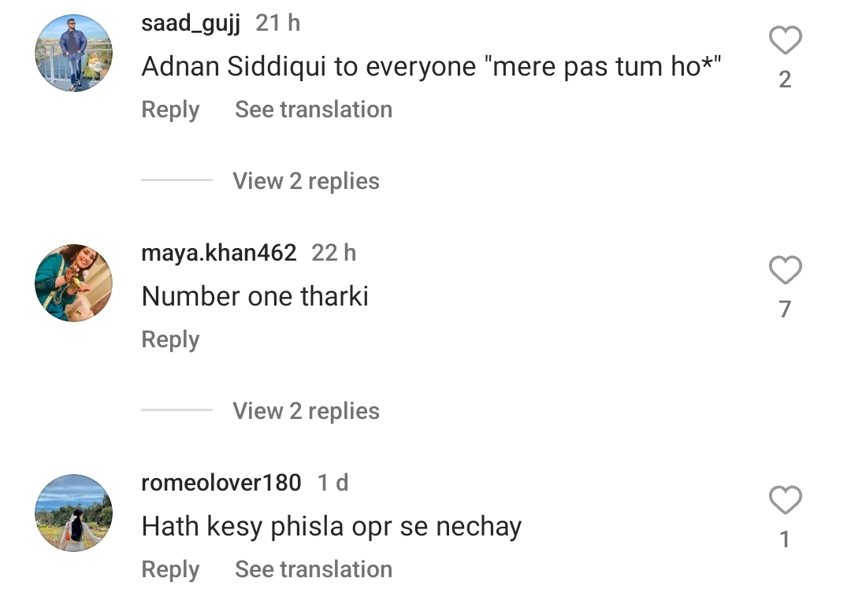Open maya.khan462's profile picture
Screen dimensions: 851x604
(74, 283)
